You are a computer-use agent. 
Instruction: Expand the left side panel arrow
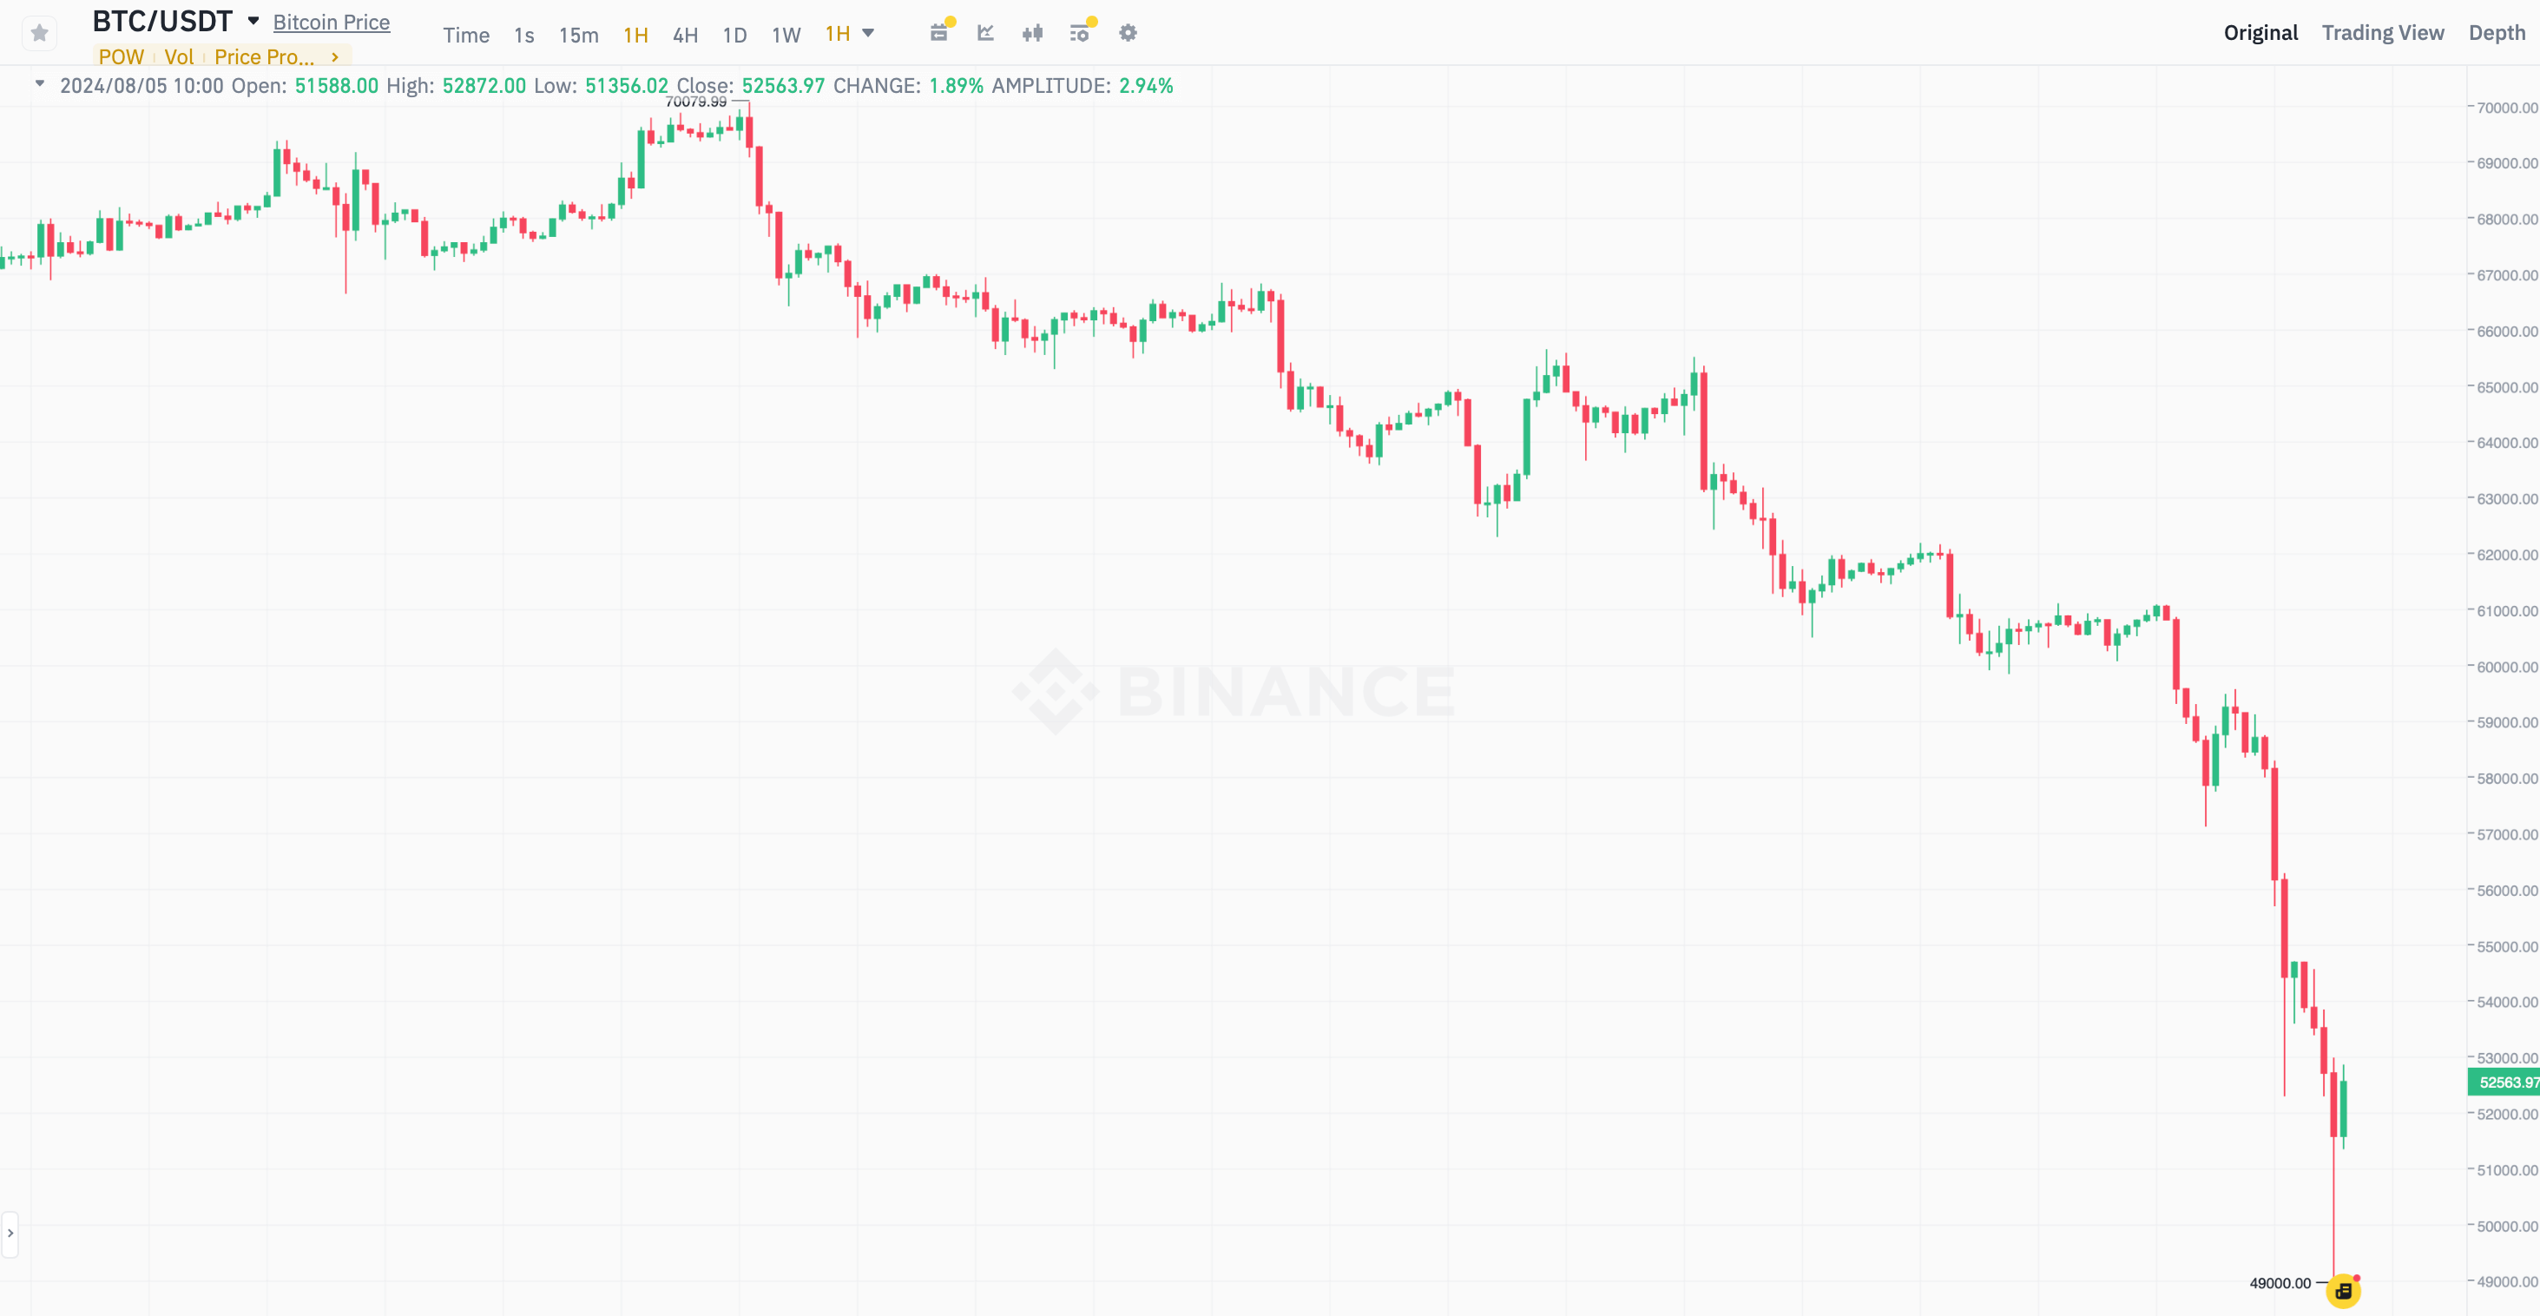point(10,1234)
